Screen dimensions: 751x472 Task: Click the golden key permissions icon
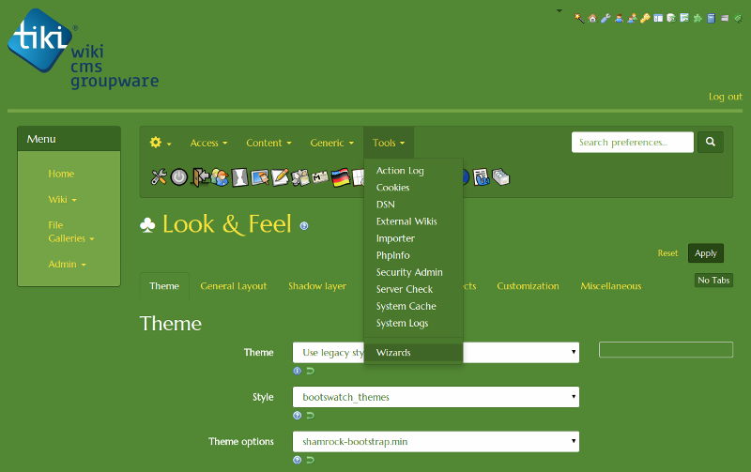pyautogui.click(x=645, y=18)
